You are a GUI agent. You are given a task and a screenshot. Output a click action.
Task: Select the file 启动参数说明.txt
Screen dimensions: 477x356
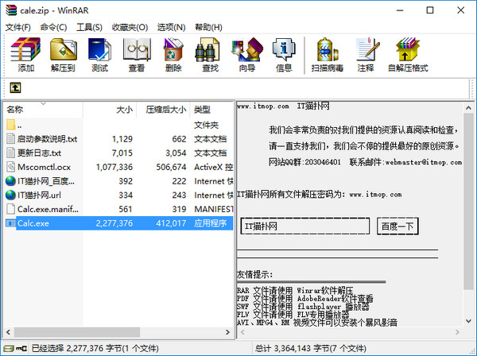[x=47, y=139]
